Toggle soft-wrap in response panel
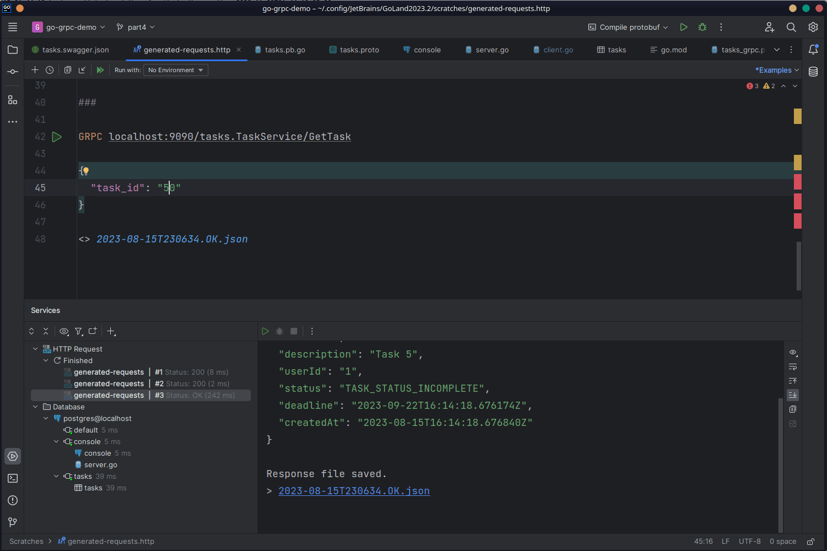 [x=793, y=366]
